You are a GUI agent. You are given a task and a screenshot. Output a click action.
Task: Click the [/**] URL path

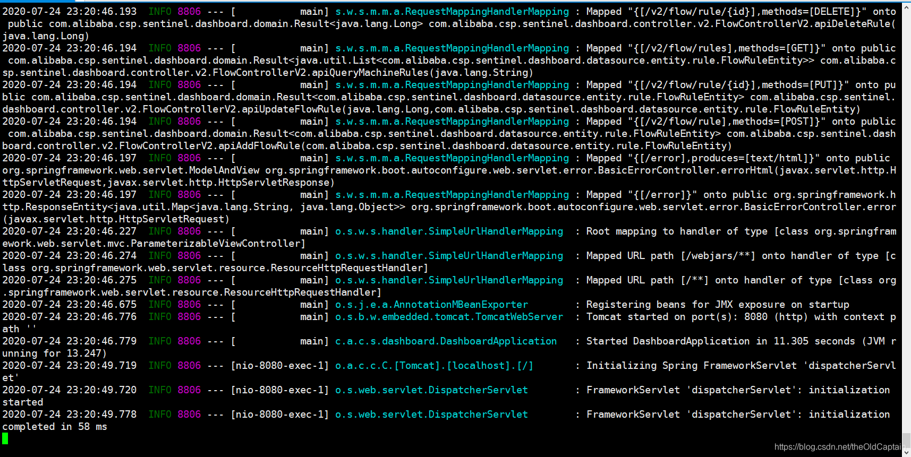click(x=694, y=280)
